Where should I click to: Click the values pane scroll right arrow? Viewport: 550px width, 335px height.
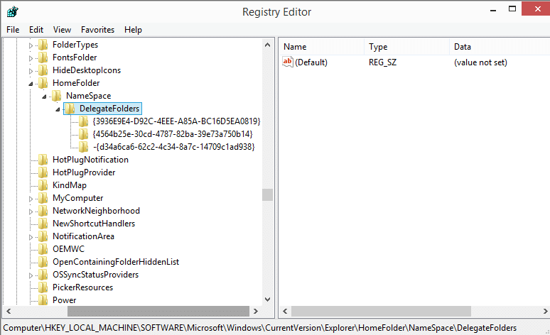545,311
